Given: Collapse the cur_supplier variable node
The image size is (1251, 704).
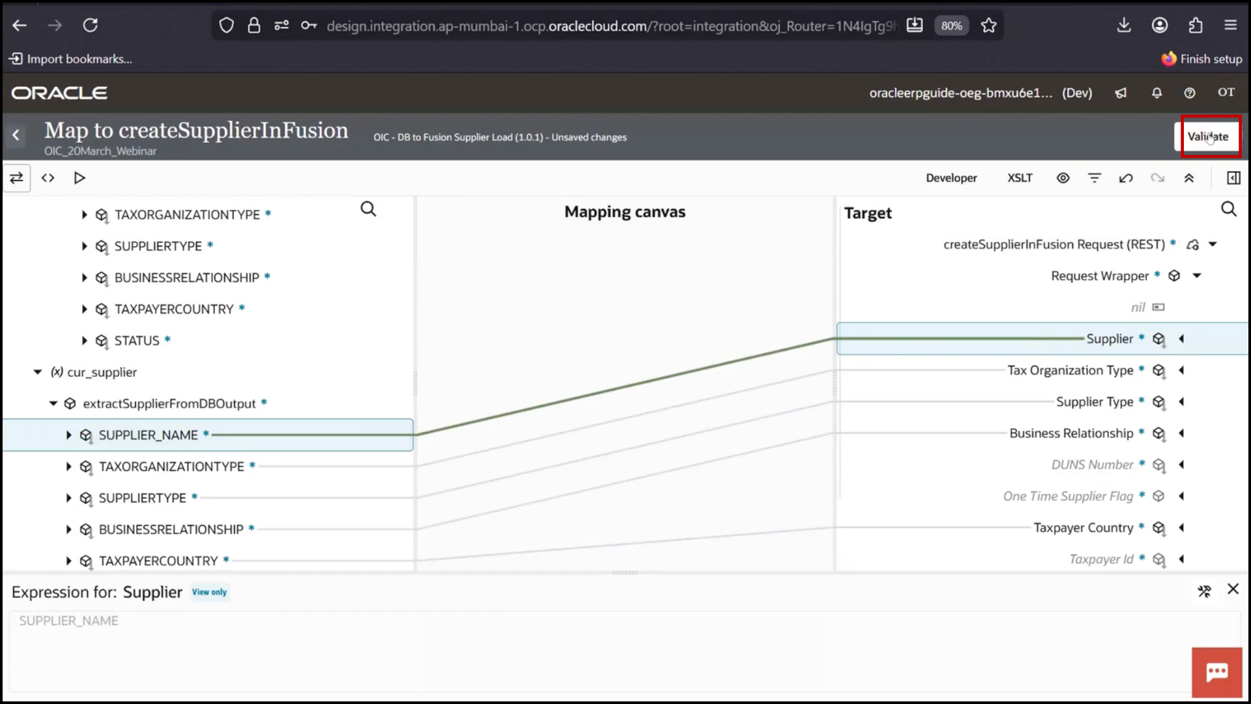Looking at the screenshot, I should 38,372.
